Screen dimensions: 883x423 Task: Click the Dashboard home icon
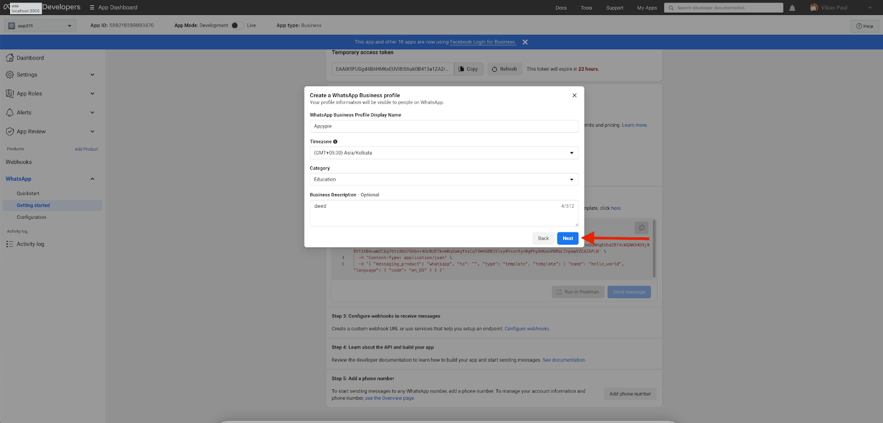[x=9, y=57]
